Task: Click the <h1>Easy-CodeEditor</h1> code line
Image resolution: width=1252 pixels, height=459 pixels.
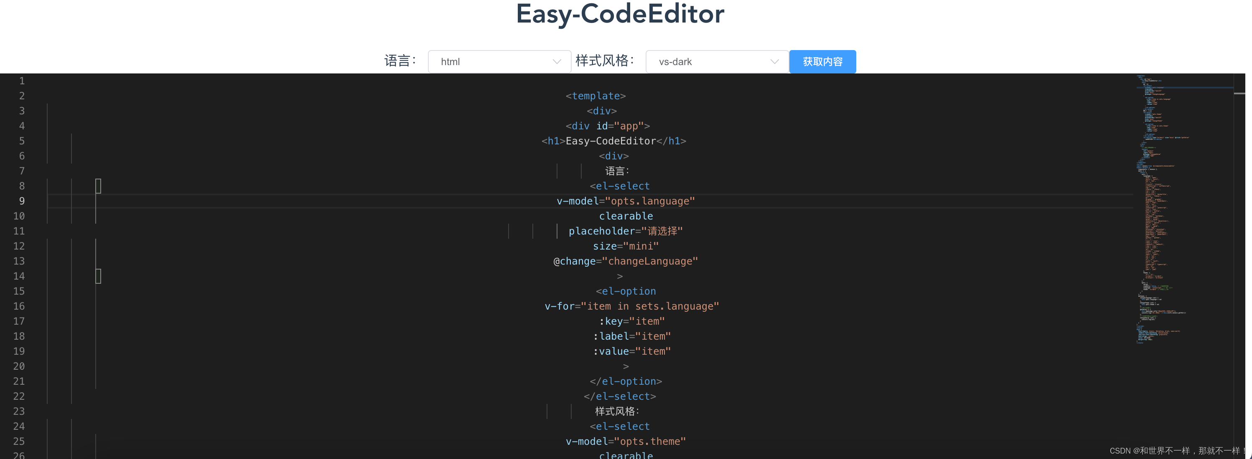Action: coord(613,141)
